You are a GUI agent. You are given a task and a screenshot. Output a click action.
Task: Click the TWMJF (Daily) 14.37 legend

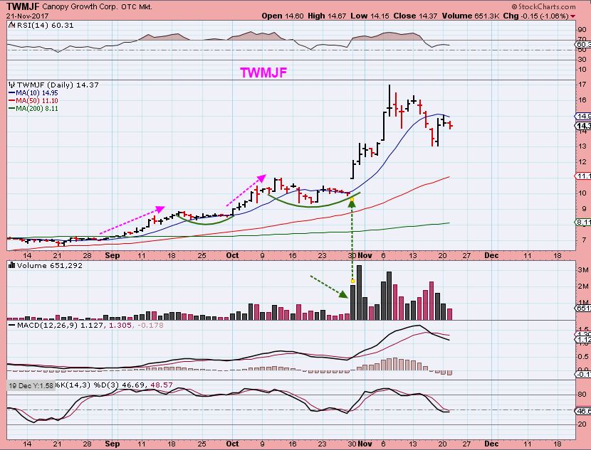[x=58, y=85]
